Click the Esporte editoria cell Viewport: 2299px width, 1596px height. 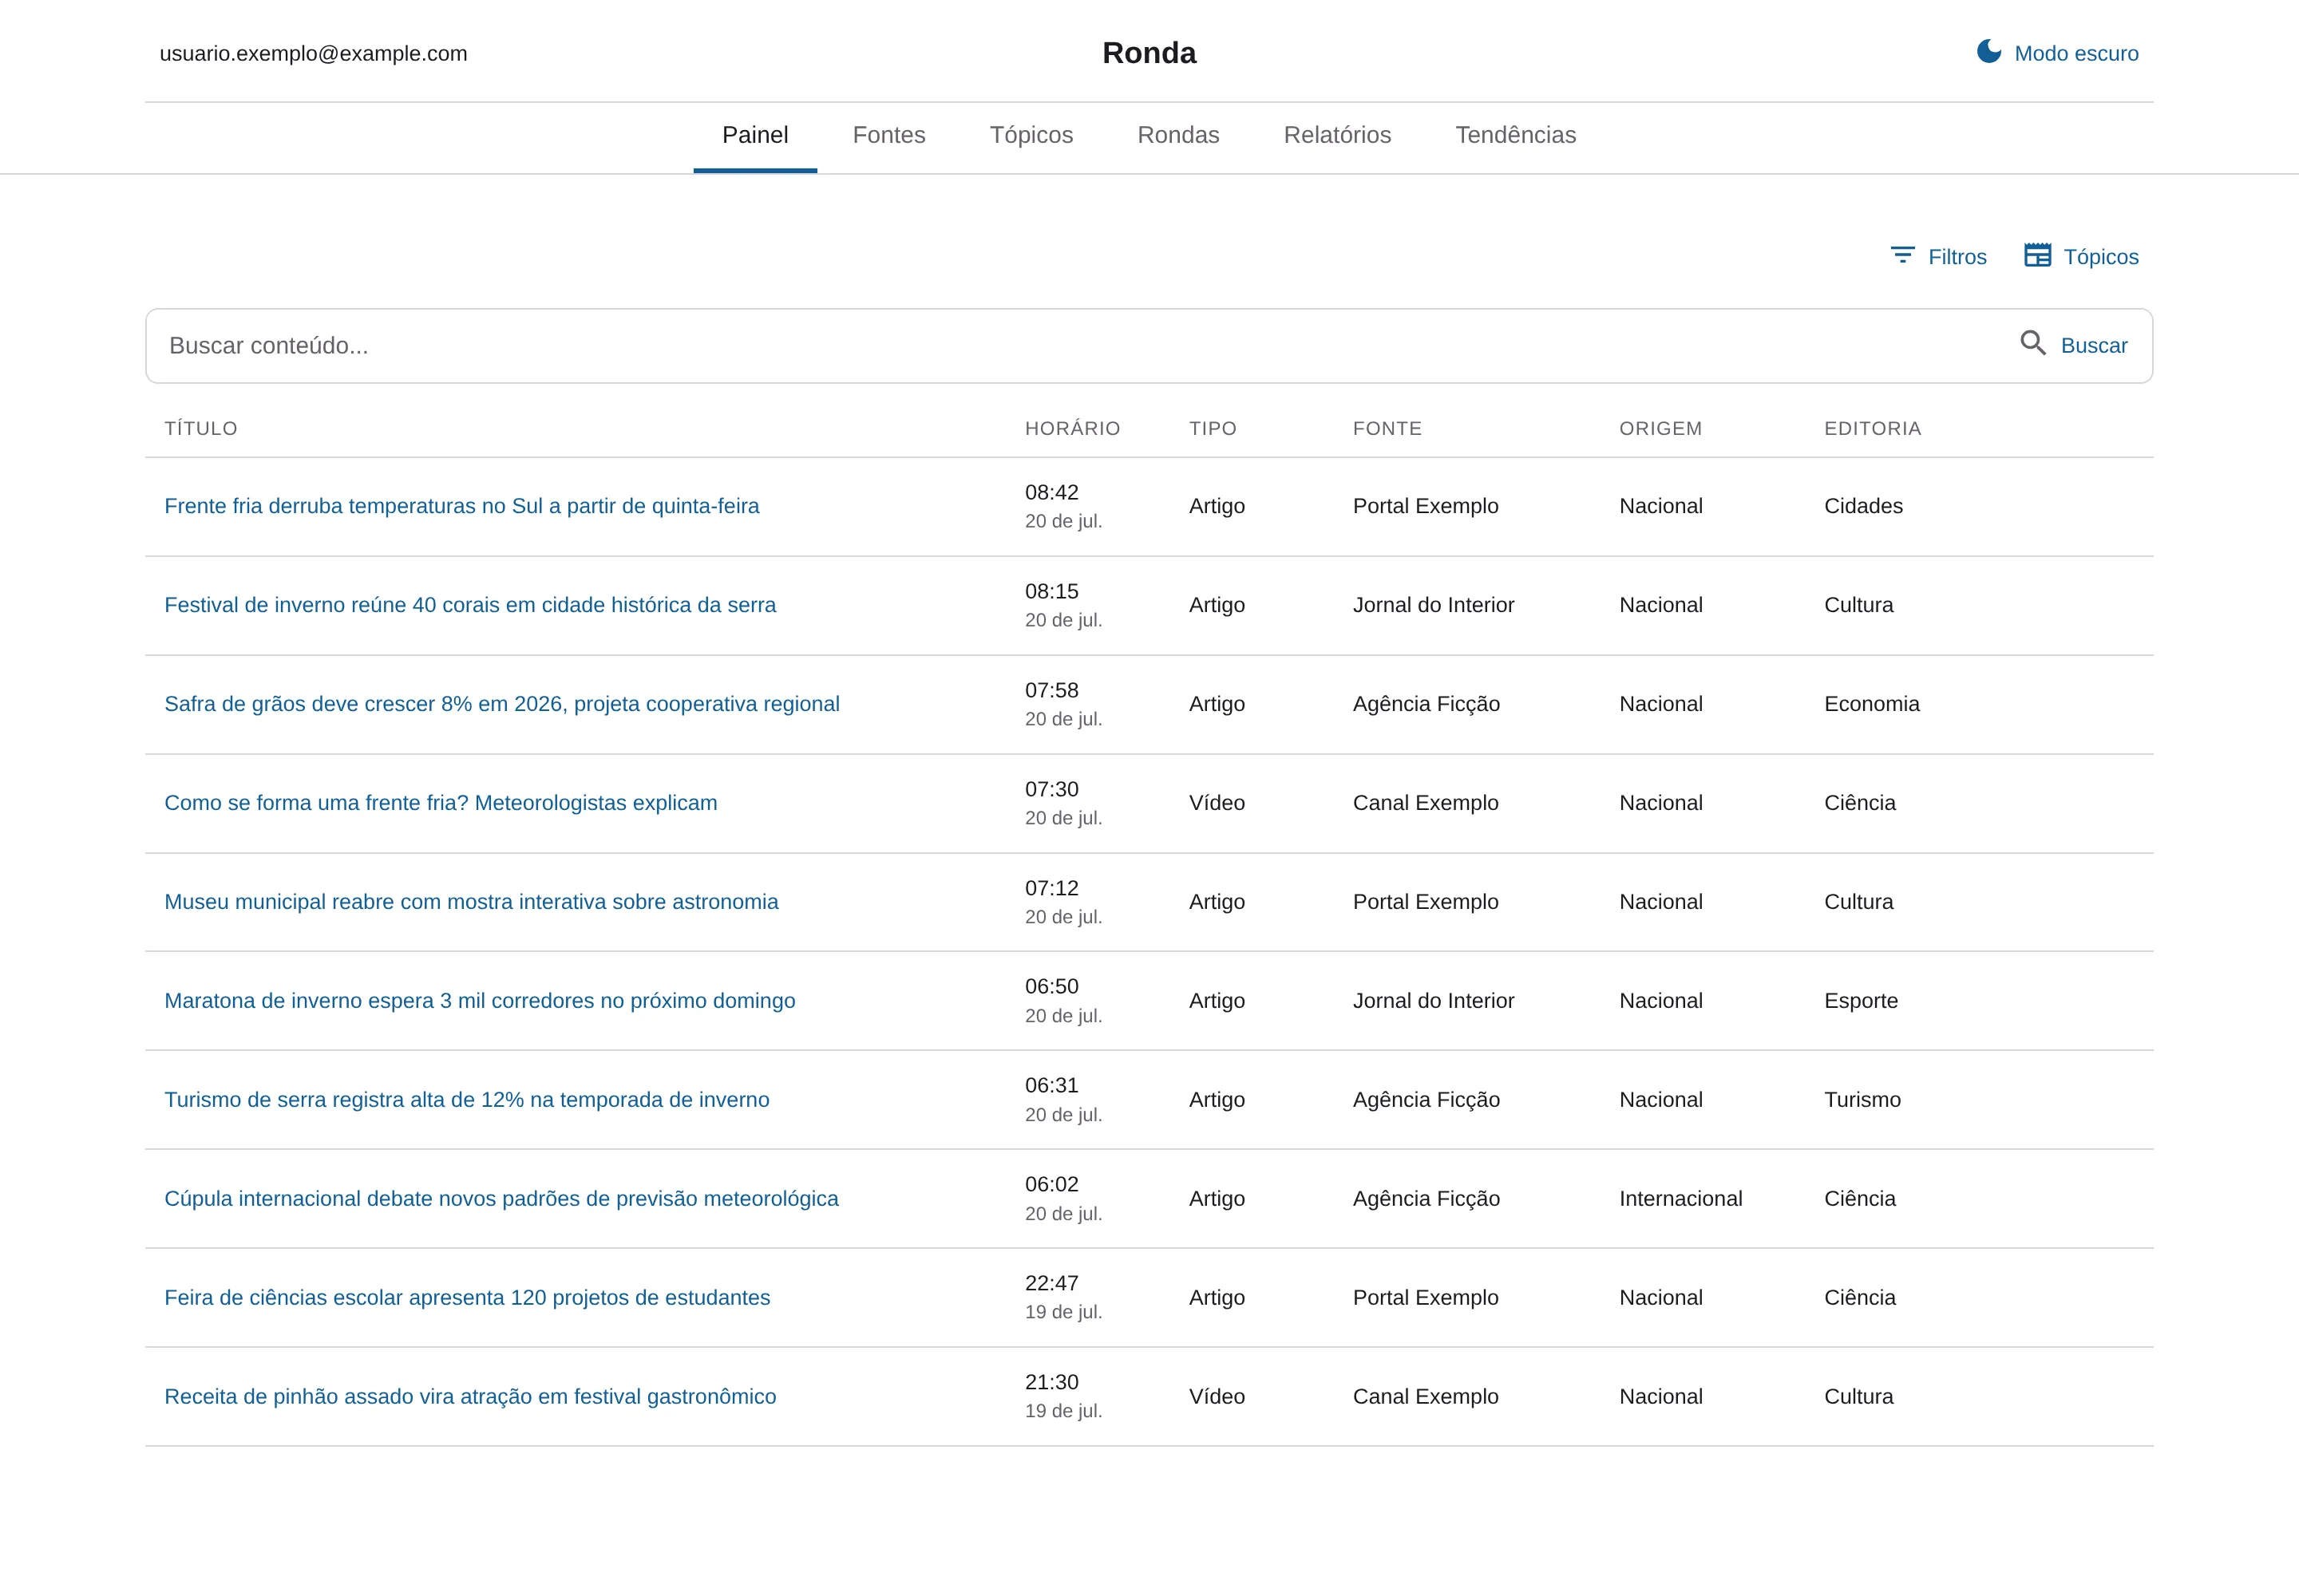pyautogui.click(x=1860, y=1001)
